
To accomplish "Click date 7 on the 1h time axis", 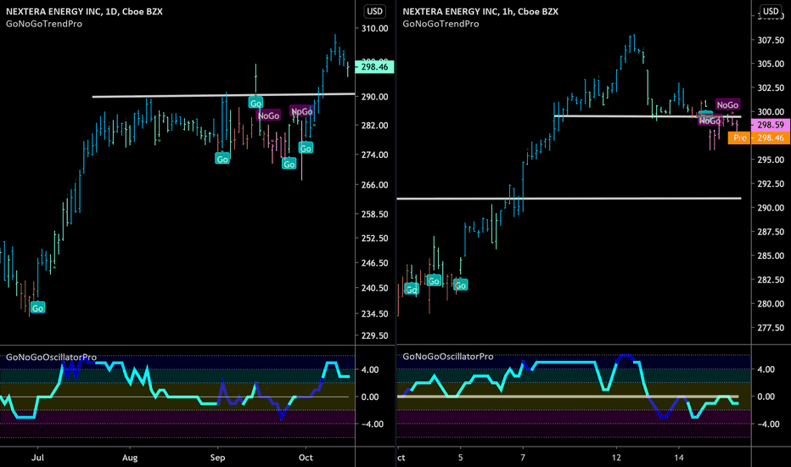I will (x=523, y=458).
